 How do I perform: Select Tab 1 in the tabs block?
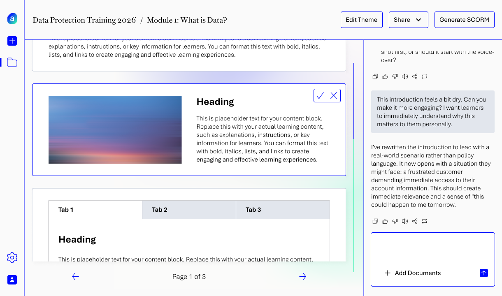[x=95, y=210]
